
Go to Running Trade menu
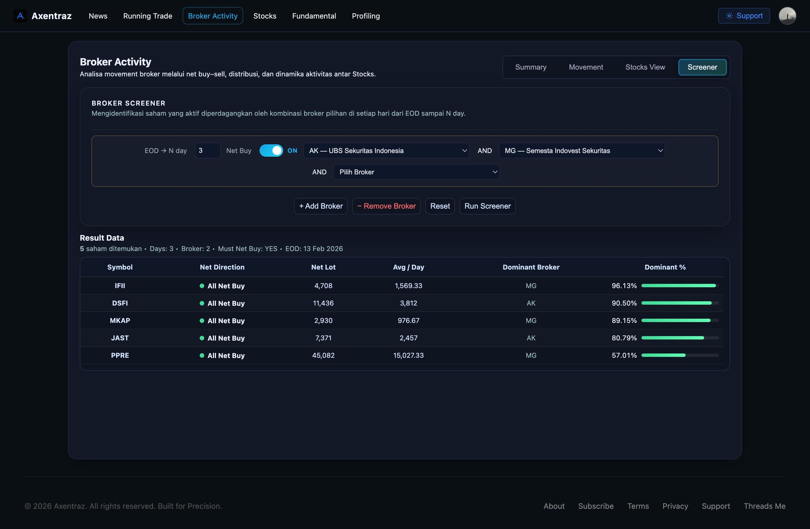click(x=147, y=16)
